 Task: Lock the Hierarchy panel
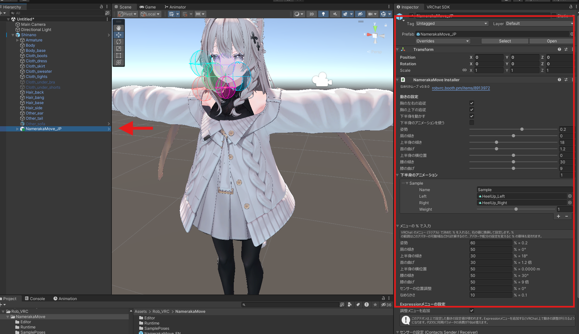[x=101, y=7]
